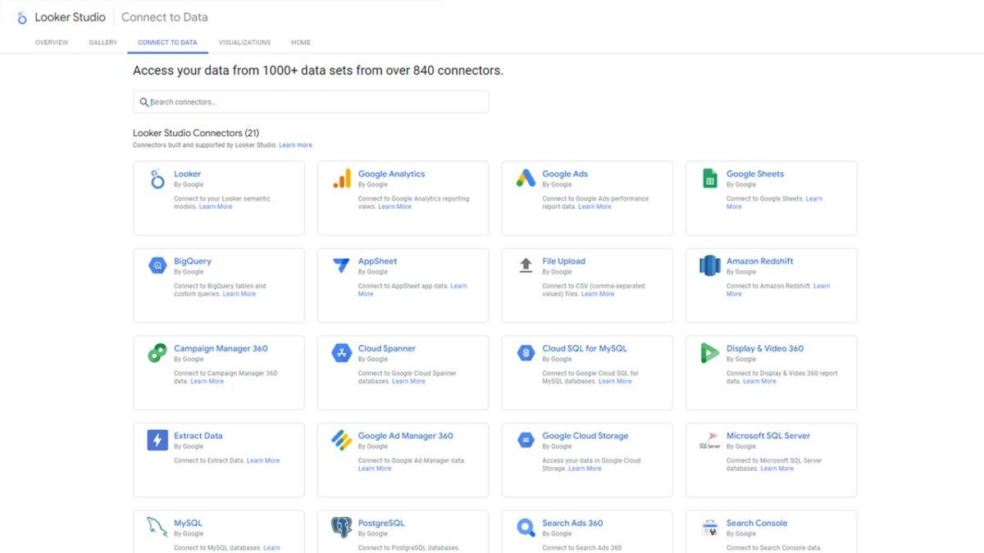This screenshot has width=984, height=553.
Task: Open the Google Sheets connector title
Action: pyautogui.click(x=755, y=174)
